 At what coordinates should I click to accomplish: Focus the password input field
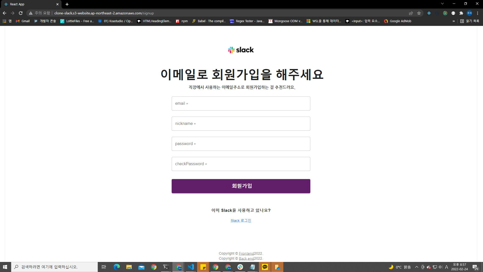coord(241,144)
